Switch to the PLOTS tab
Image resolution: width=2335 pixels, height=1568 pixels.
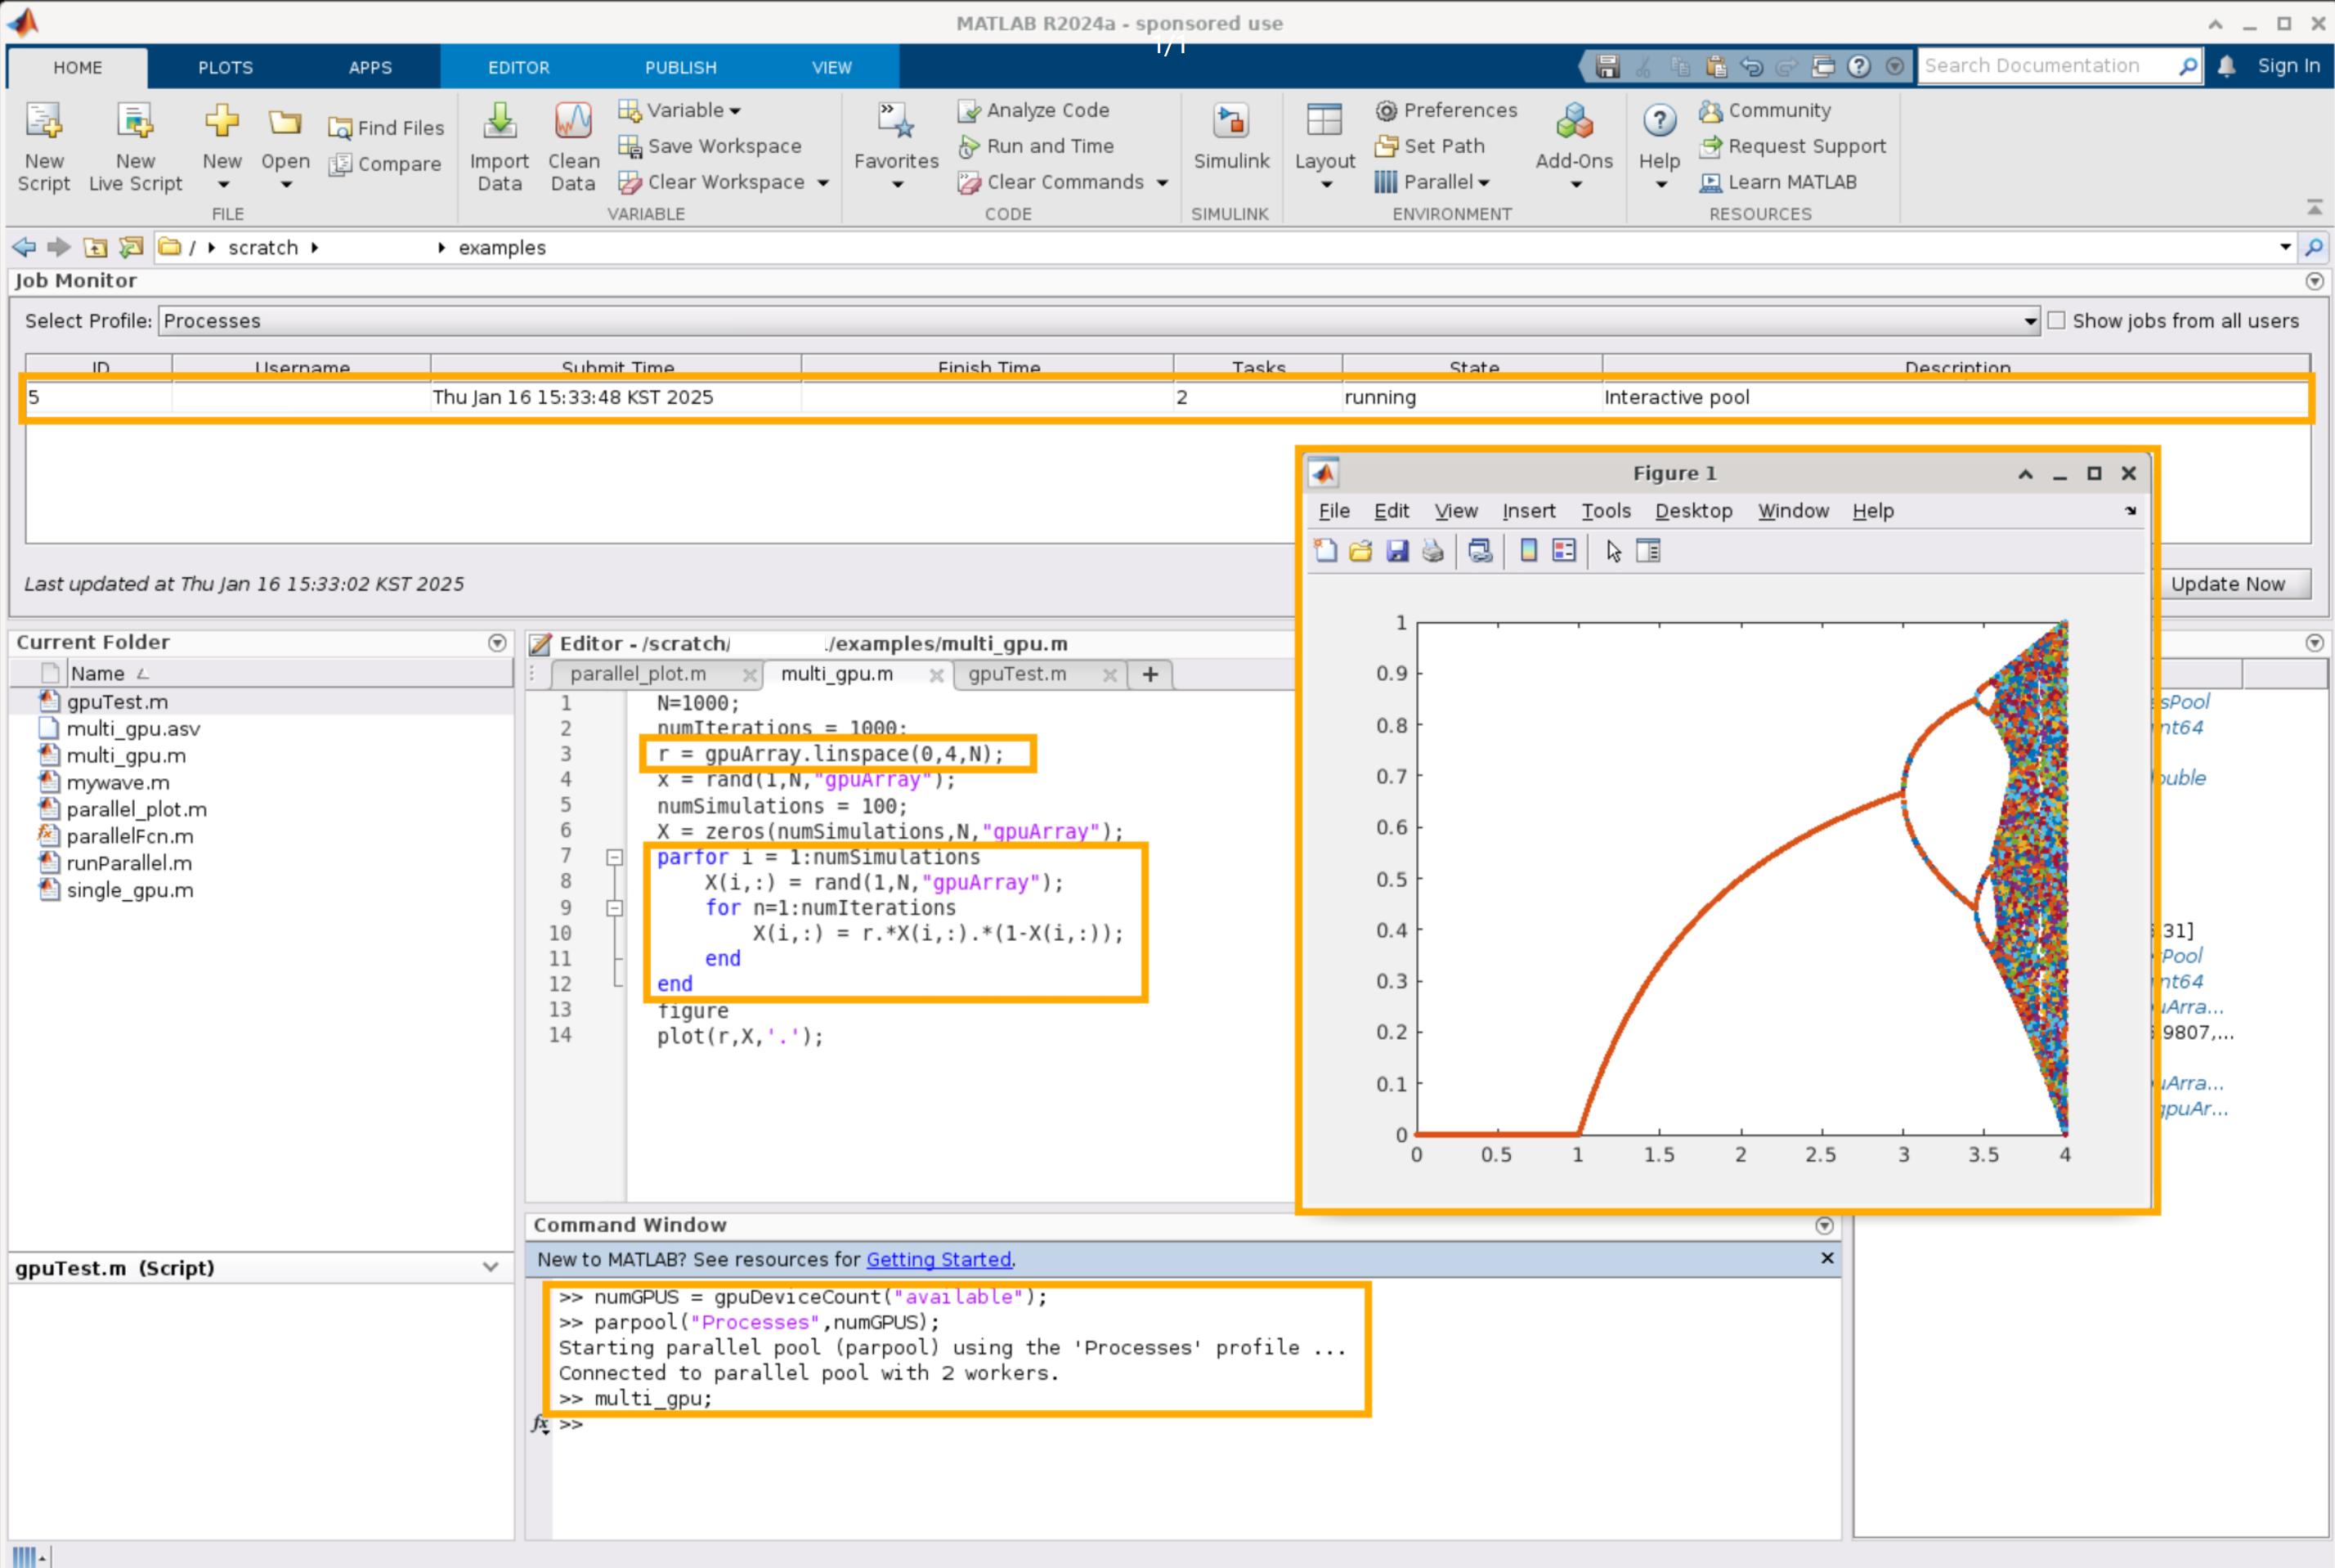225,67
